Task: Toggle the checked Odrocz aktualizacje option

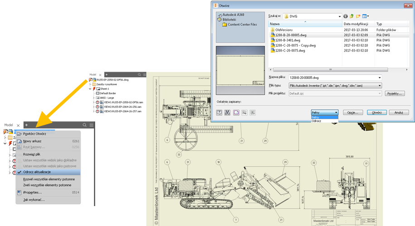Action: [x=48, y=172]
